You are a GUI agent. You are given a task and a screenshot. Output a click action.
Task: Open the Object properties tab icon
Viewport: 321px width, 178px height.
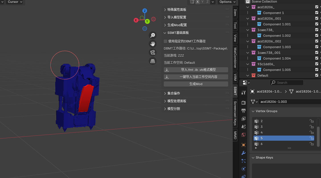[x=244, y=145]
